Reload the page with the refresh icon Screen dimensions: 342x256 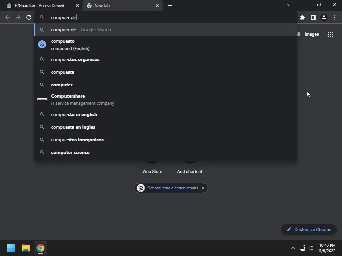[29, 17]
